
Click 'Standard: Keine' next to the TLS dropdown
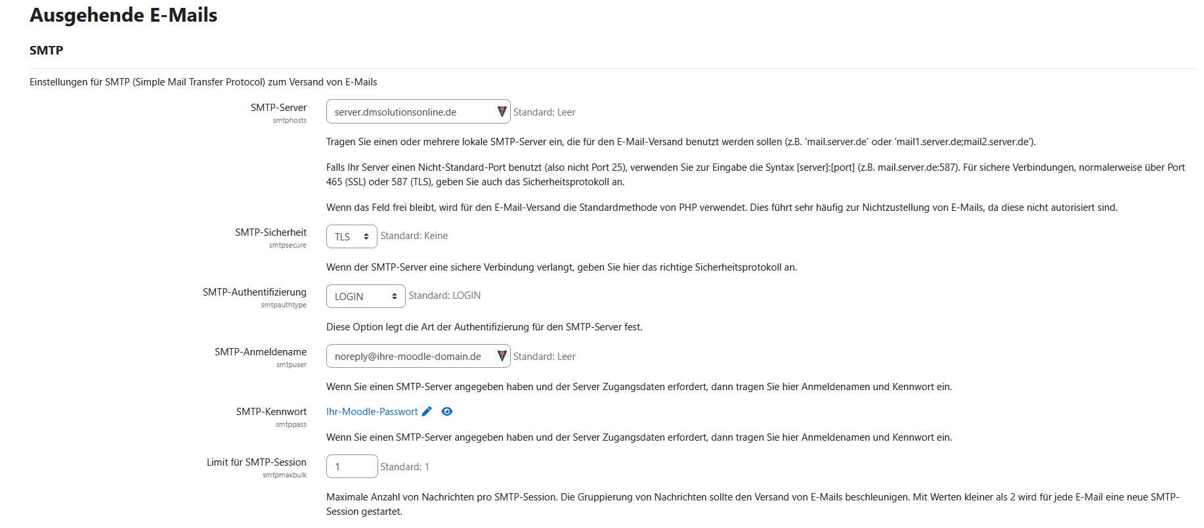tap(414, 236)
